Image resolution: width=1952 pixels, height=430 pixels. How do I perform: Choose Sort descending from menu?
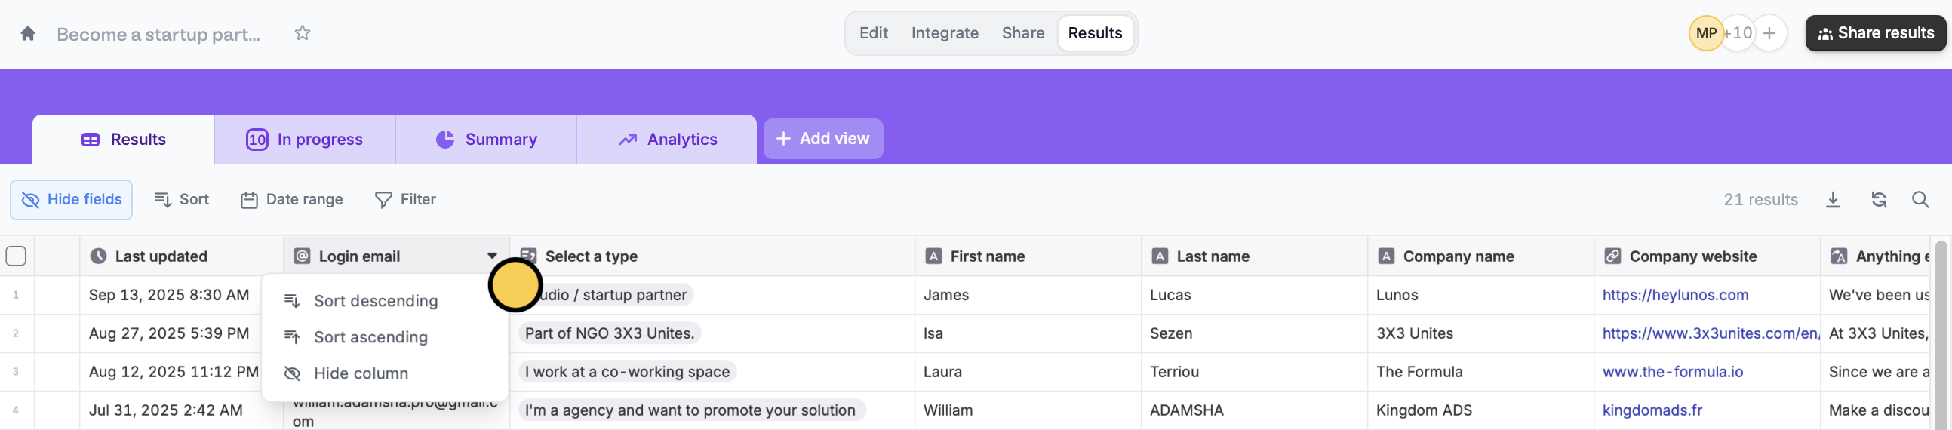click(x=375, y=300)
